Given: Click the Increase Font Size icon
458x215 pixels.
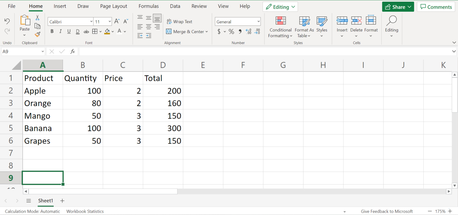Looking at the screenshot, I should tap(117, 21).
